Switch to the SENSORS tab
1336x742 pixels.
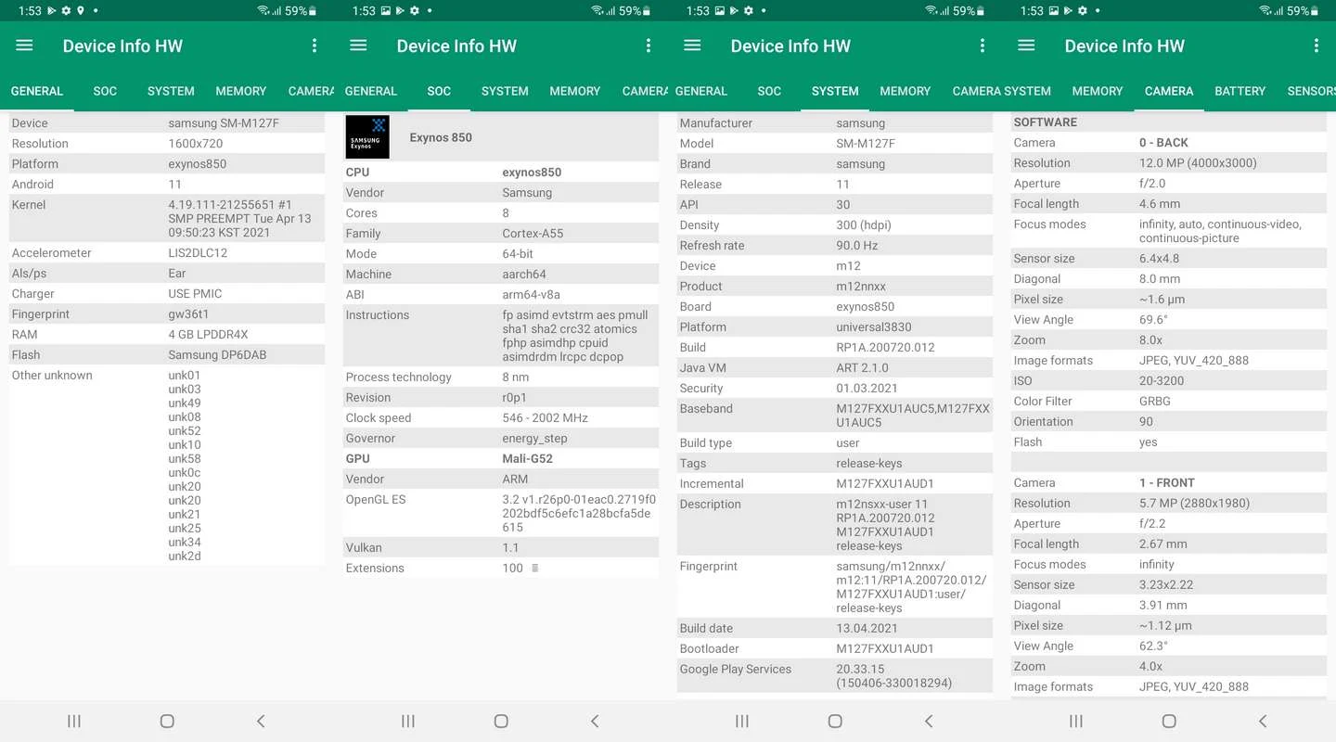coord(1312,91)
